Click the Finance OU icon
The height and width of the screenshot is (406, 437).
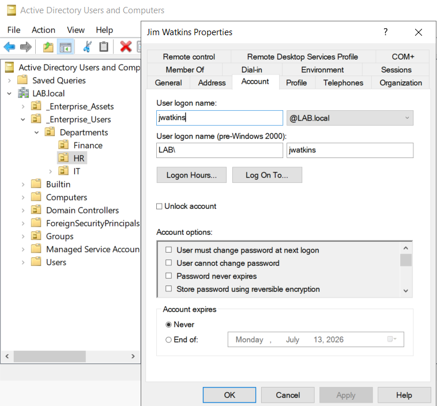[63, 145]
